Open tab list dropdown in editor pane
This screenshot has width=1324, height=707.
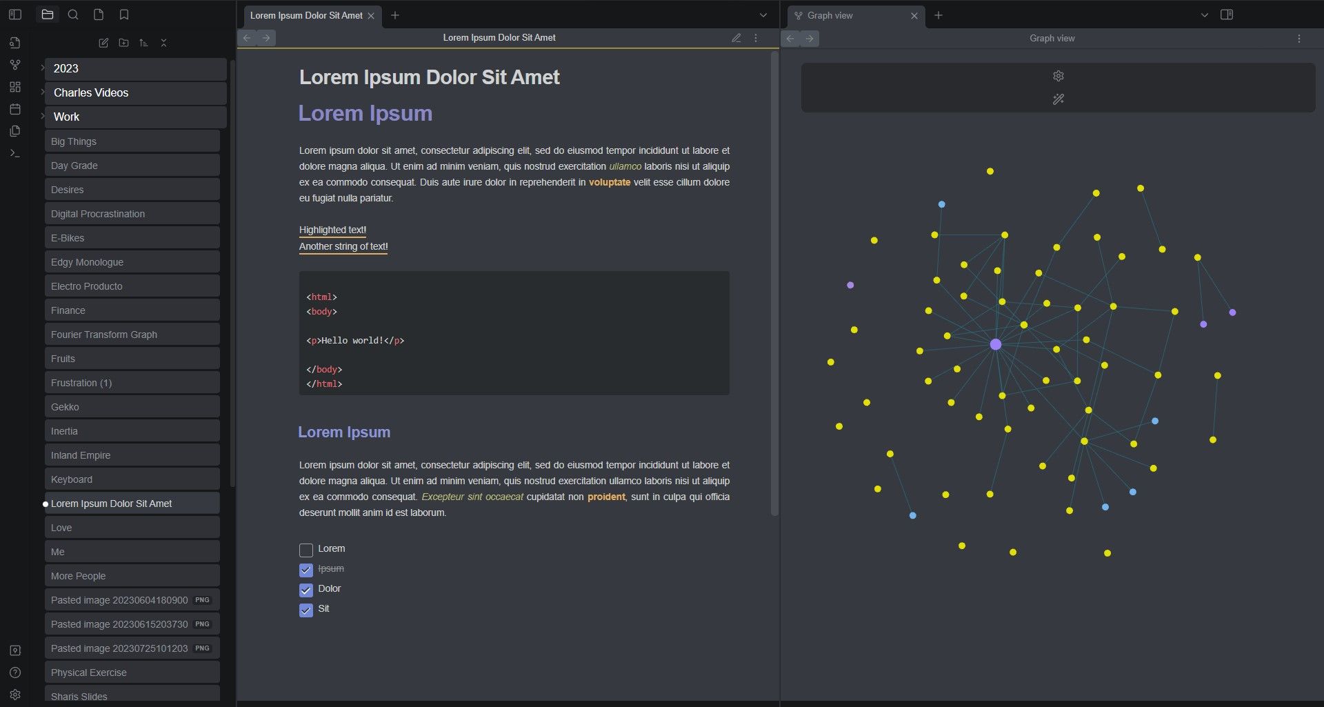coord(763,15)
